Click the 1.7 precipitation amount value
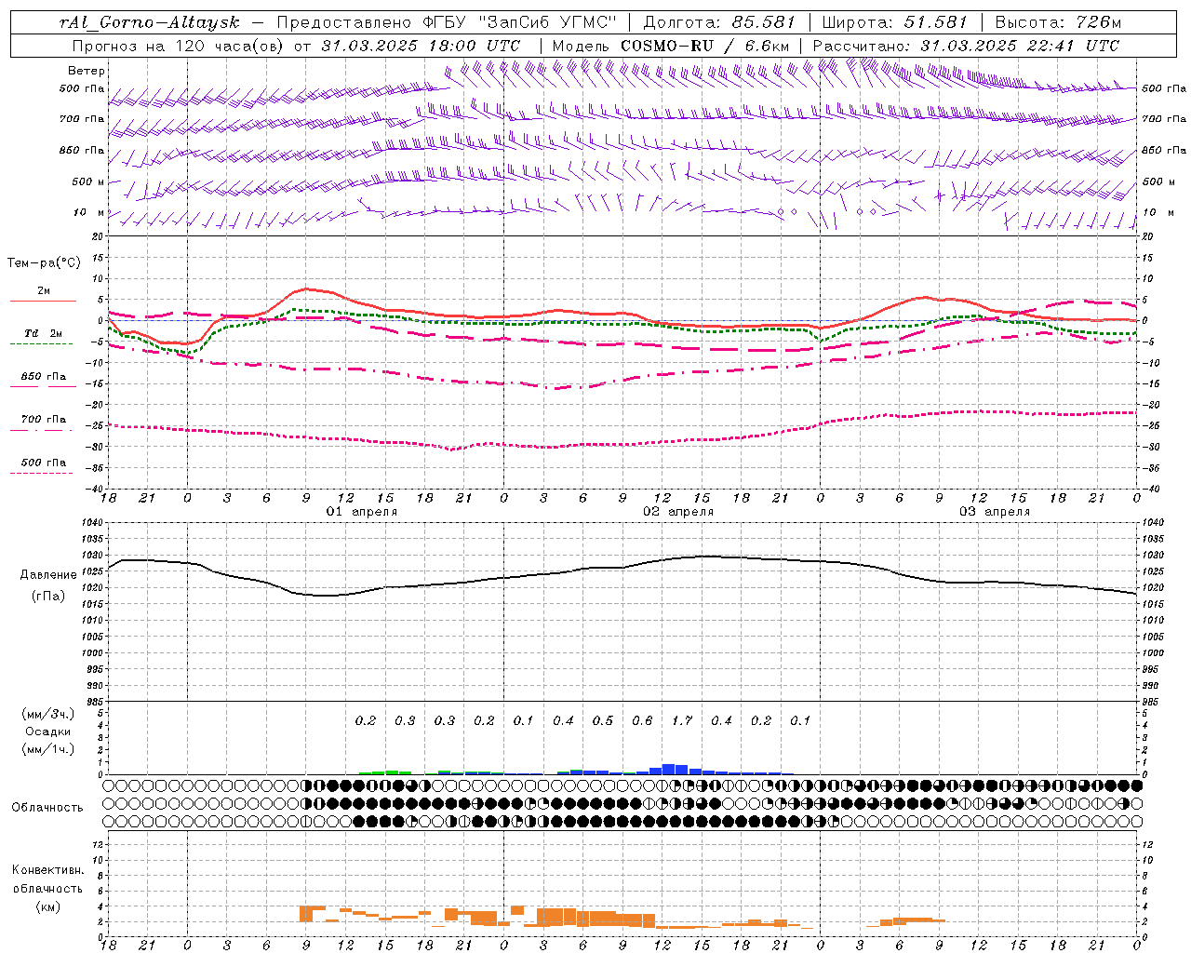Screen dimensions: 1191x953 point(682,720)
